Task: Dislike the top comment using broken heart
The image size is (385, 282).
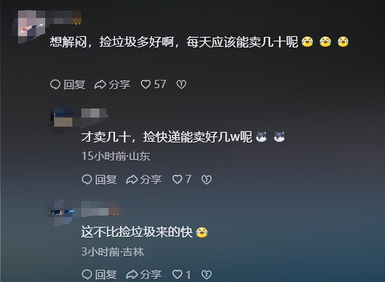Action: click(x=182, y=84)
